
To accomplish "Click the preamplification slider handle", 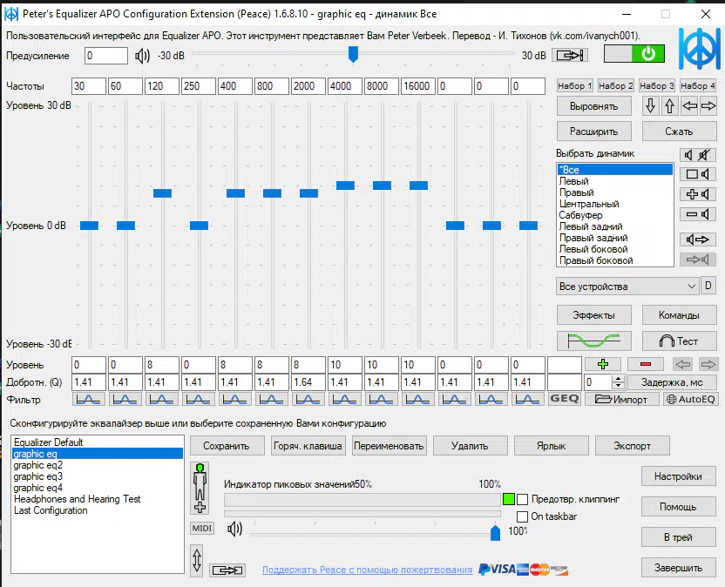I will pos(353,54).
